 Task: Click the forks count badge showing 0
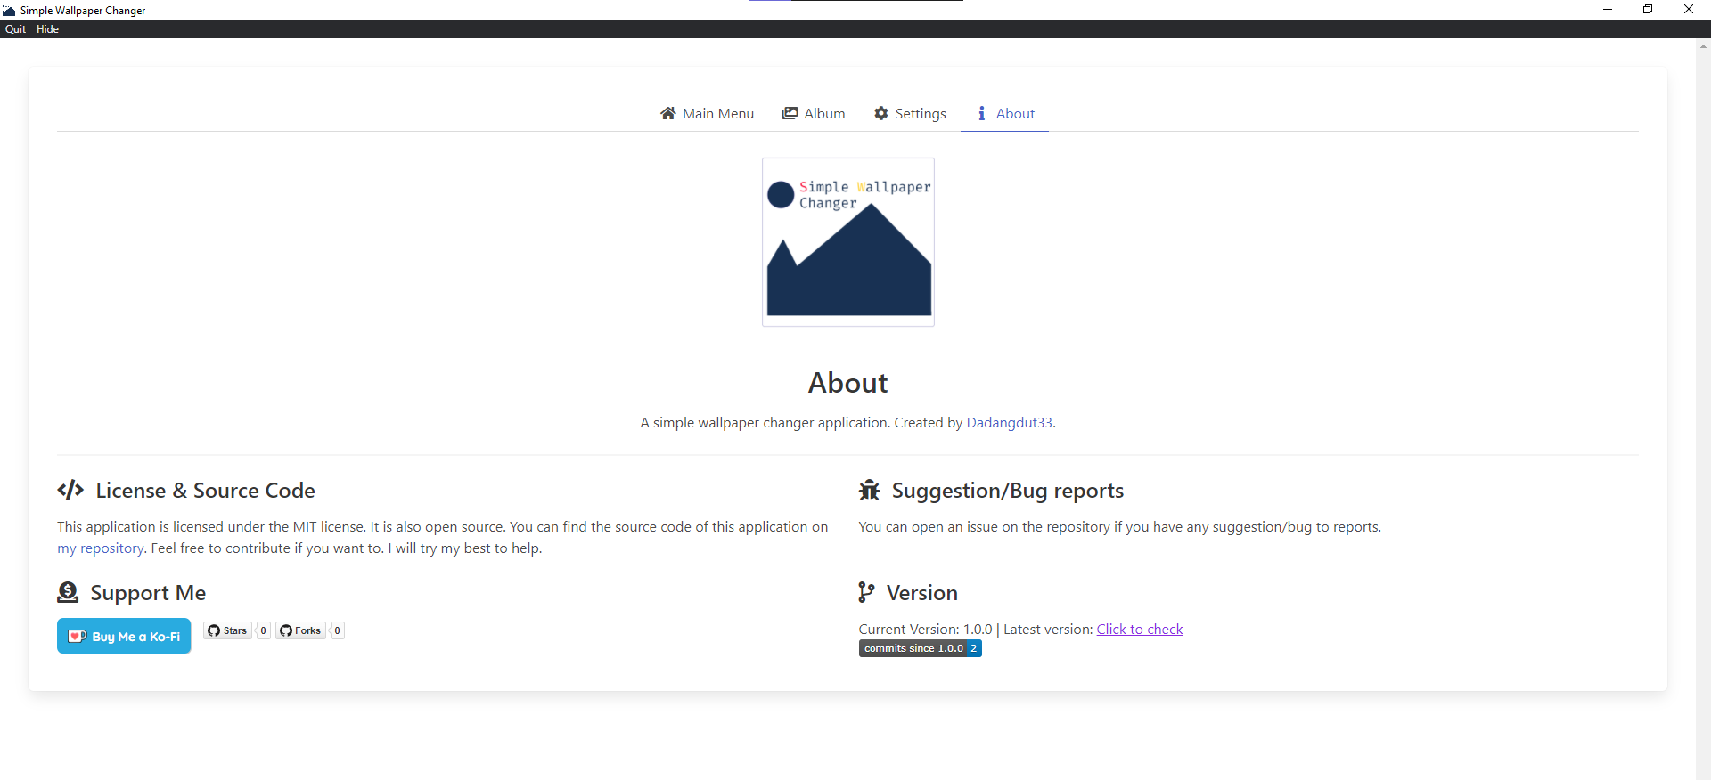337,630
